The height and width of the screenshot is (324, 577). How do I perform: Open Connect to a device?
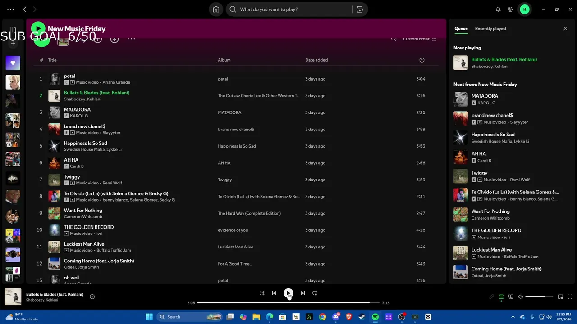pos(511,297)
